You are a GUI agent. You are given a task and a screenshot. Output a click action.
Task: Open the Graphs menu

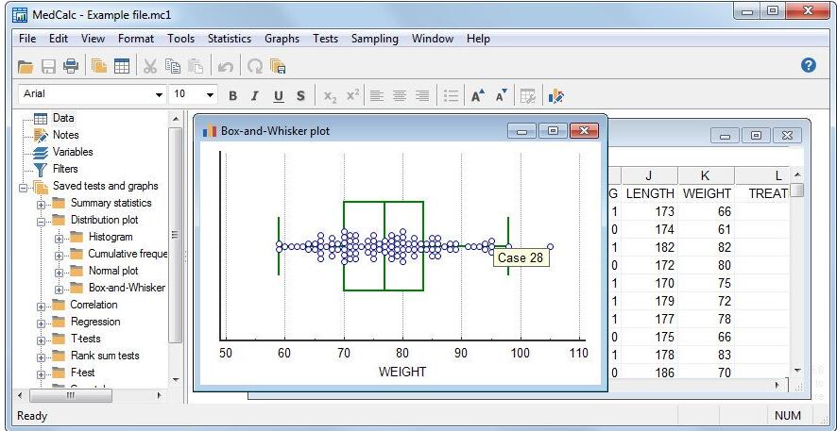282,39
